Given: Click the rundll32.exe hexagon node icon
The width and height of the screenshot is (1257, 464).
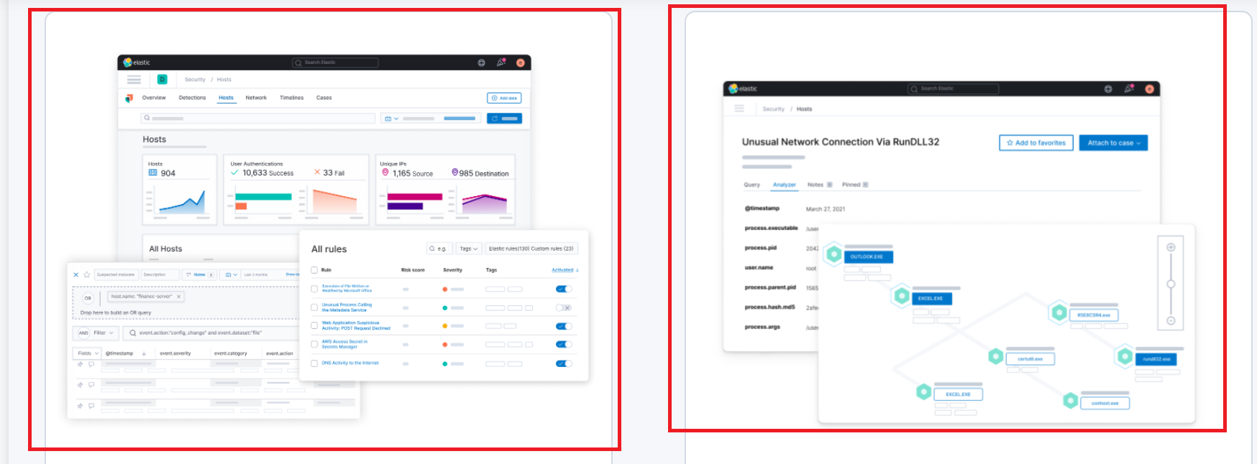Looking at the screenshot, I should click(1124, 356).
